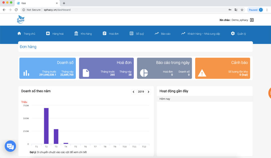This screenshot has width=271, height=158.
Task: Click the value 22,689,700
Action: tap(67, 75)
